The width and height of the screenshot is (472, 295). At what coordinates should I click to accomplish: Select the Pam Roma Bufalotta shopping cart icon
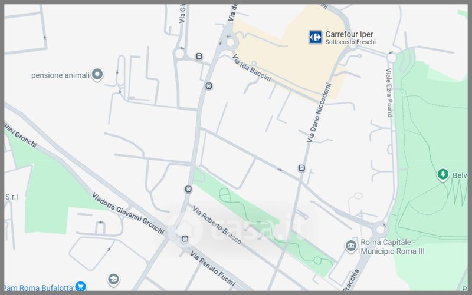point(80,286)
